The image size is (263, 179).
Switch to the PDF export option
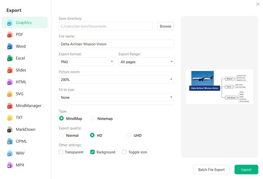coord(24,35)
